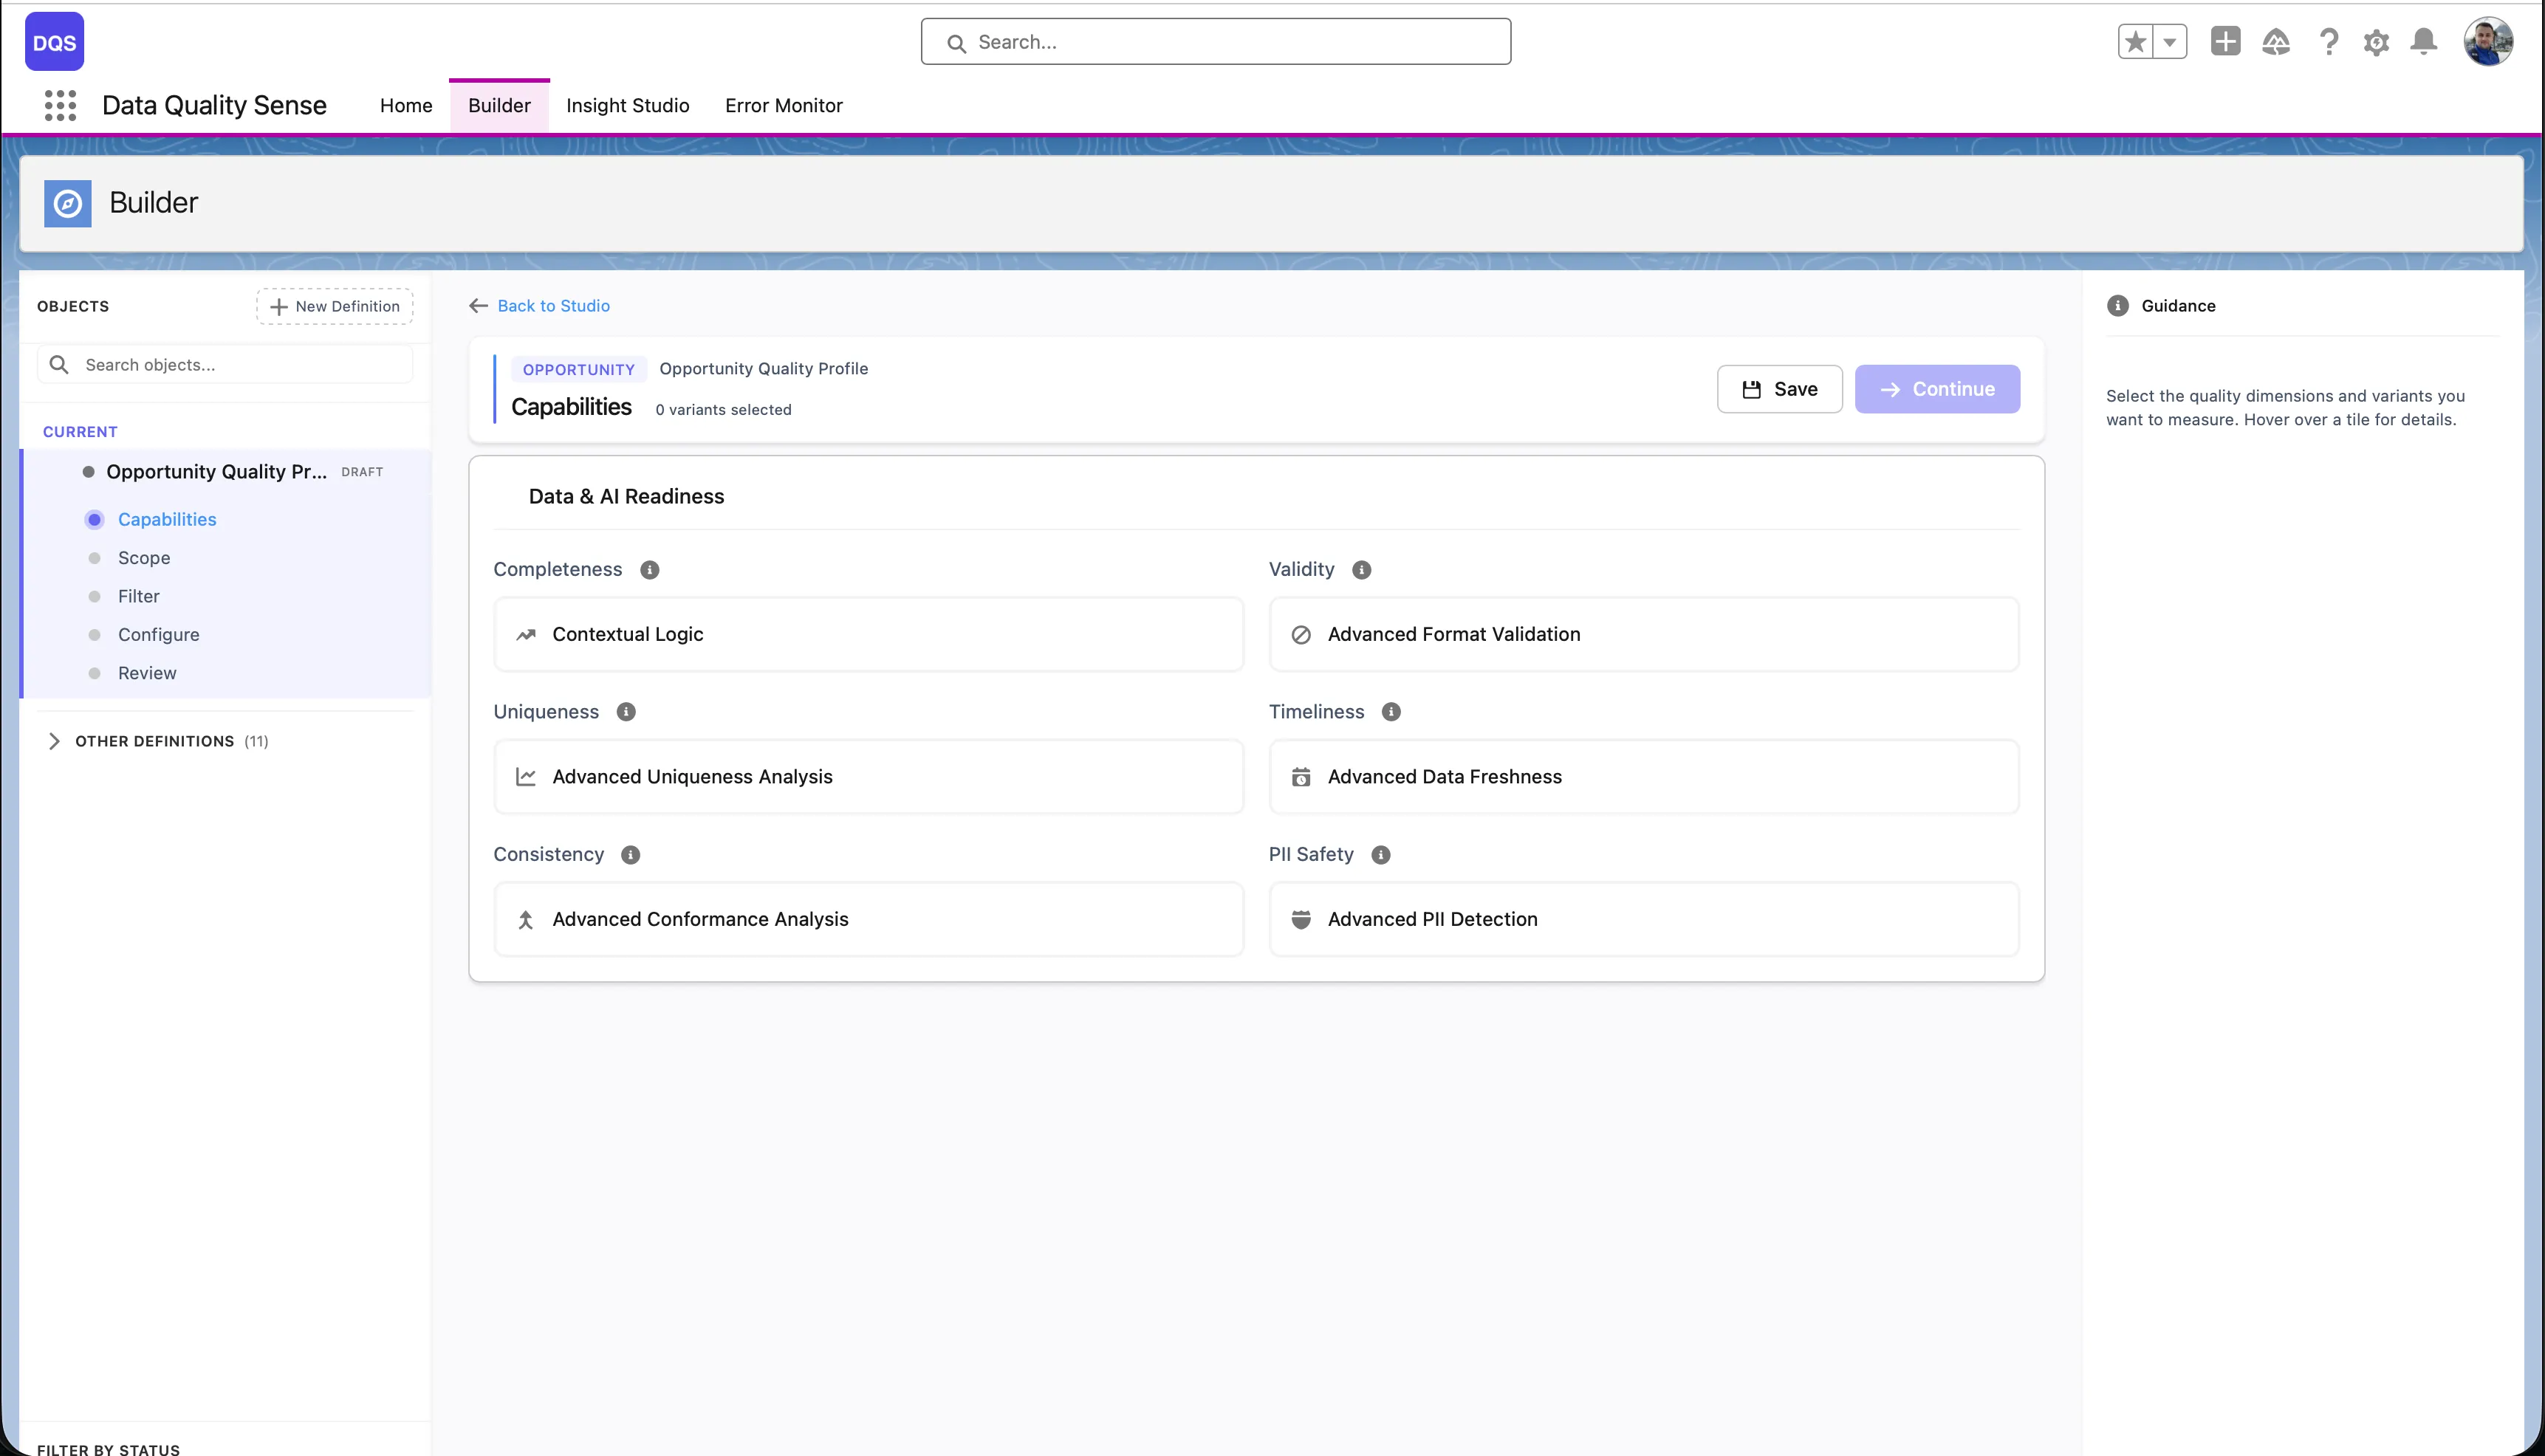
Task: Enable Advanced Data Freshness variant tile
Action: [1643, 777]
